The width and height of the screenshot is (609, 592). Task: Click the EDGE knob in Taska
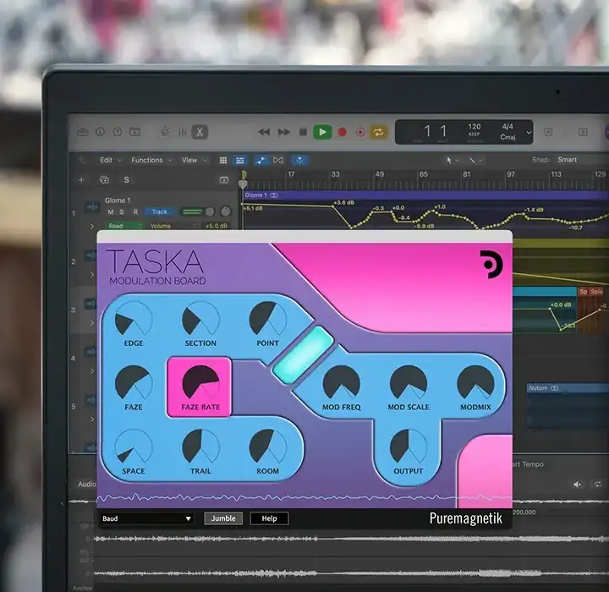134,320
